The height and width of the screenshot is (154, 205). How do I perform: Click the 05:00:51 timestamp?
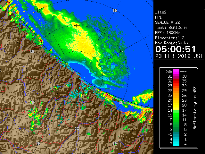tap(176, 49)
